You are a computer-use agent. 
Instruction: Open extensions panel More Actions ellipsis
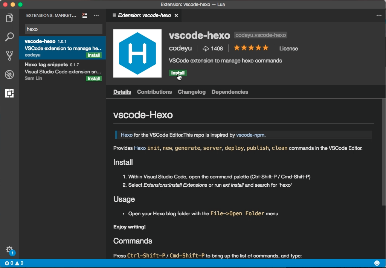point(96,15)
